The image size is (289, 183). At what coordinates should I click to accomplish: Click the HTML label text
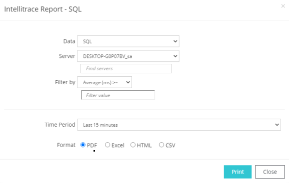(144, 145)
